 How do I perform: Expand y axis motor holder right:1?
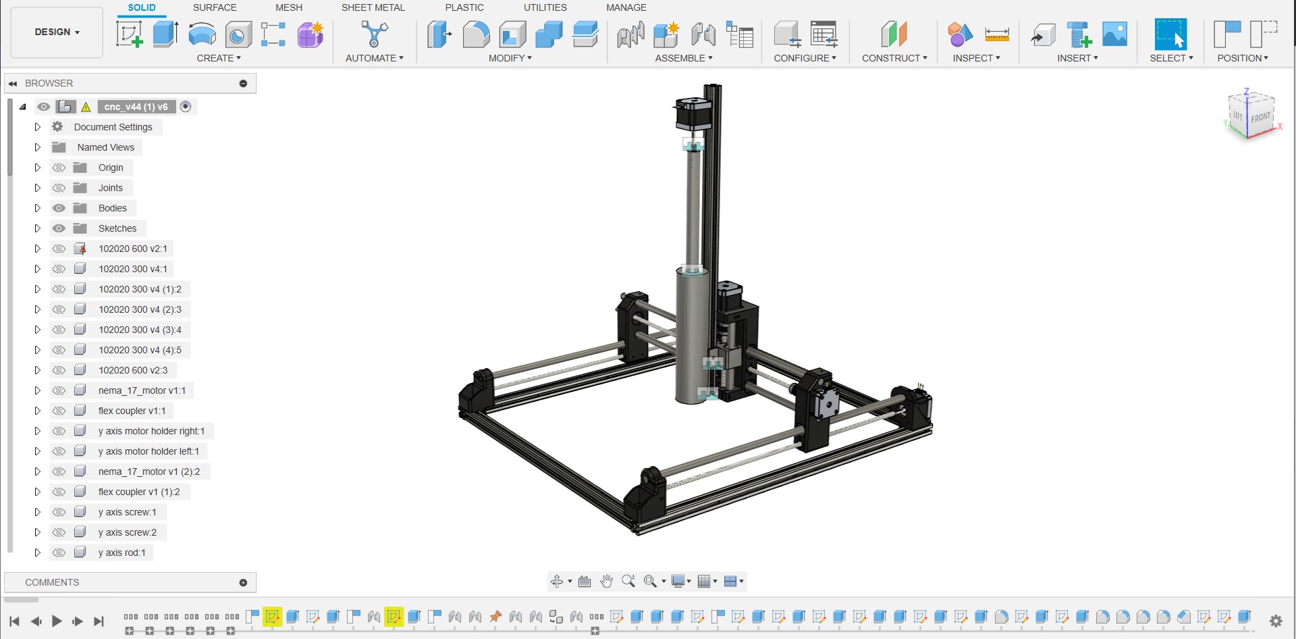pos(38,431)
